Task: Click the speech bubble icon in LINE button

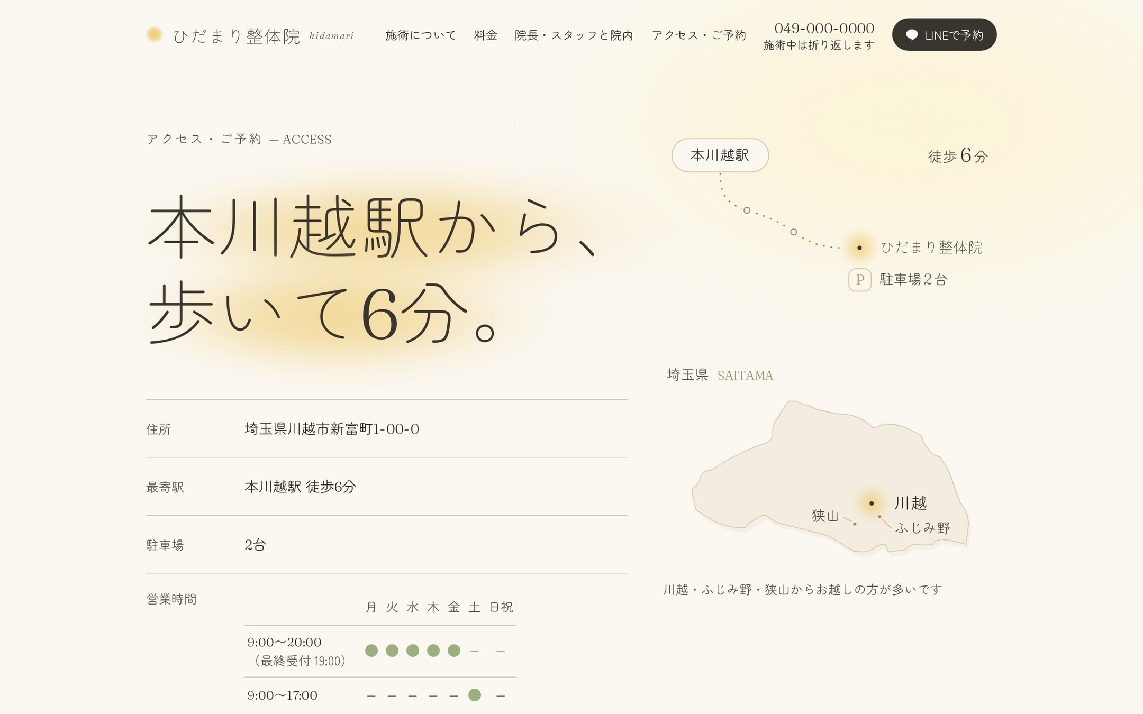Action: click(912, 35)
